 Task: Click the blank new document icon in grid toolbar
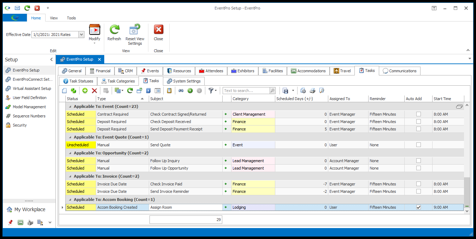(64, 91)
